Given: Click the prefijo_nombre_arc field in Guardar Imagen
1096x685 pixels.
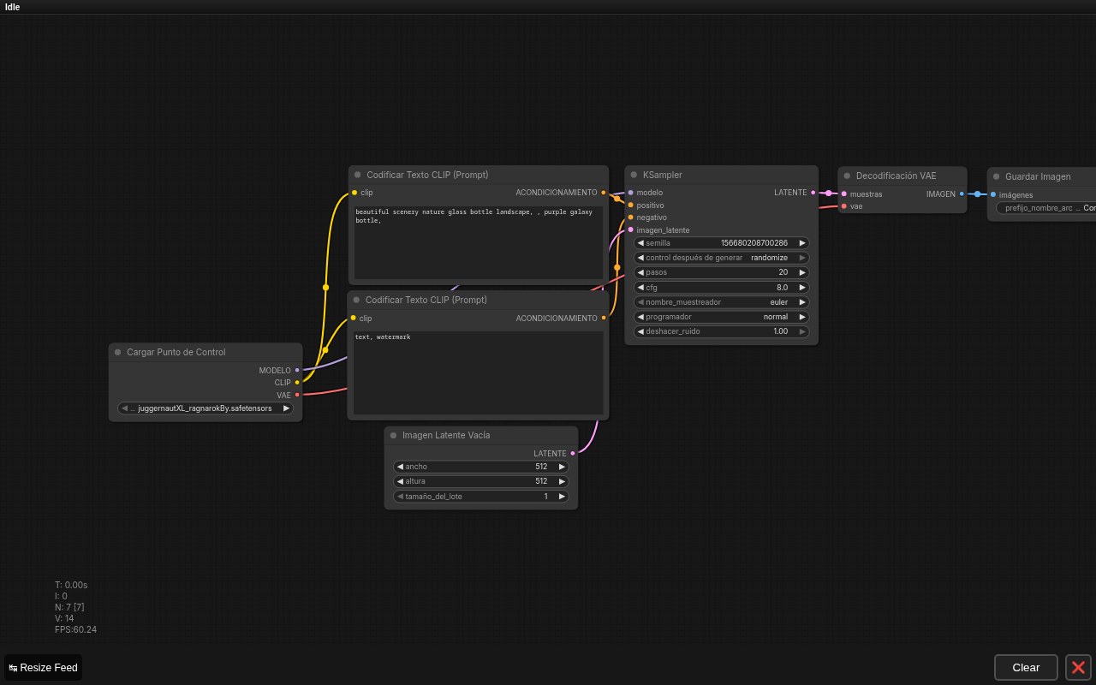Looking at the screenshot, I should 1045,208.
